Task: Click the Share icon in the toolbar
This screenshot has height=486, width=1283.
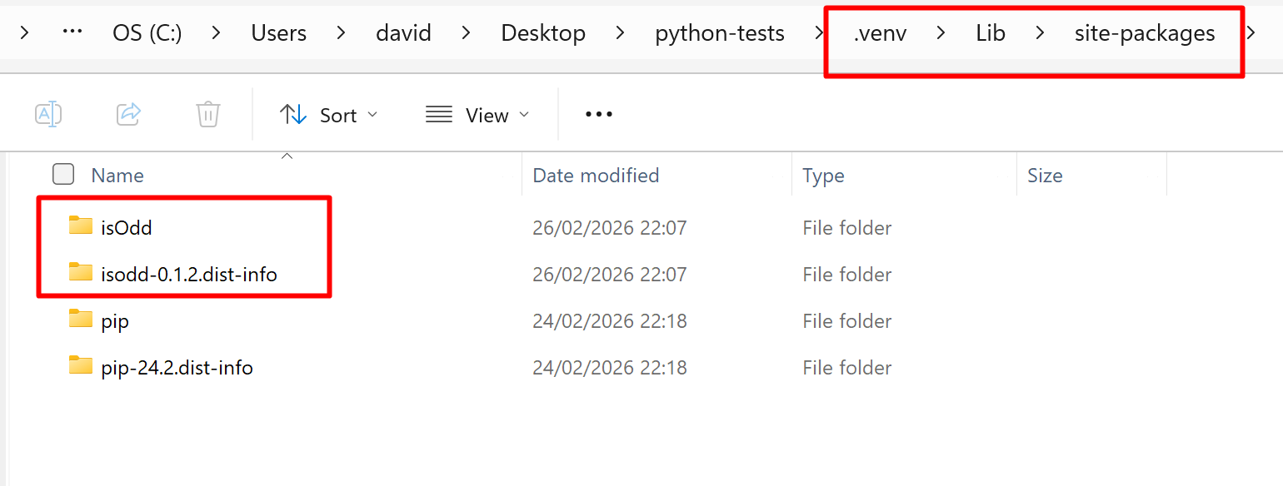Action: pyautogui.click(x=128, y=114)
